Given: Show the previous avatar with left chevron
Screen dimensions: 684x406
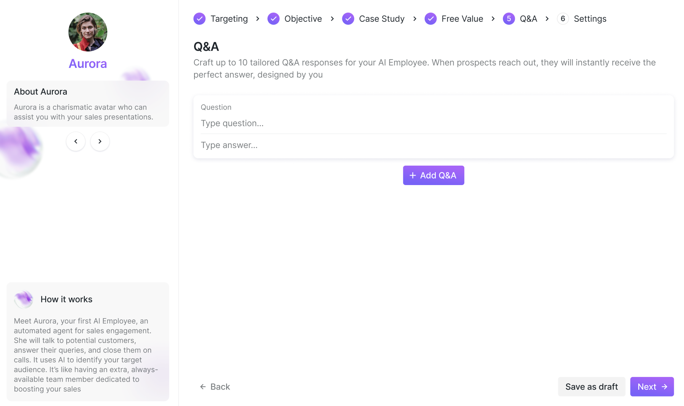Looking at the screenshot, I should coord(76,142).
